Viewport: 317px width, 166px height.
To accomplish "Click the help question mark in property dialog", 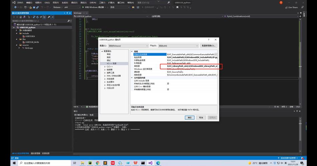I will coord(209,40).
